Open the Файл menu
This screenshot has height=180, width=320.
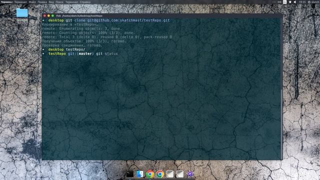(32, 2)
